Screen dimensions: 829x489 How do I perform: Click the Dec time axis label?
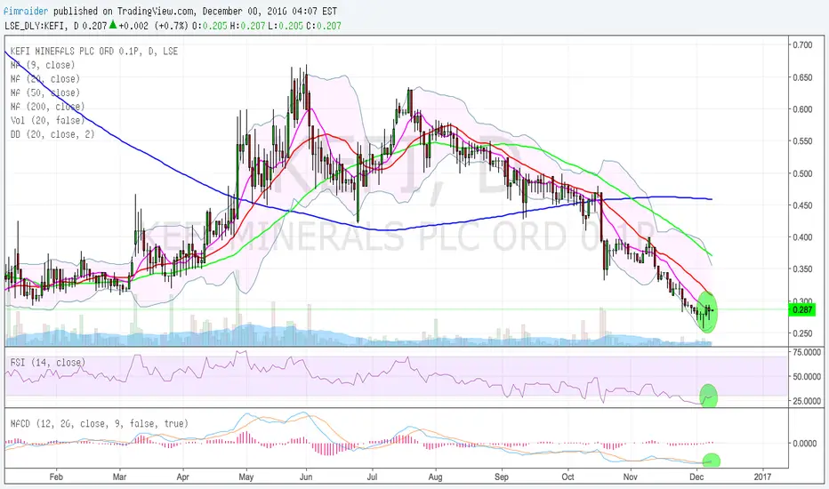[696, 477]
